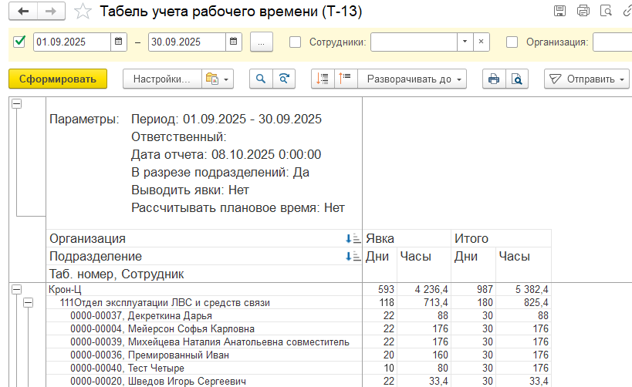Screen dimensions: 632x387
Task: Open the Настройки... button
Action: (x=161, y=79)
